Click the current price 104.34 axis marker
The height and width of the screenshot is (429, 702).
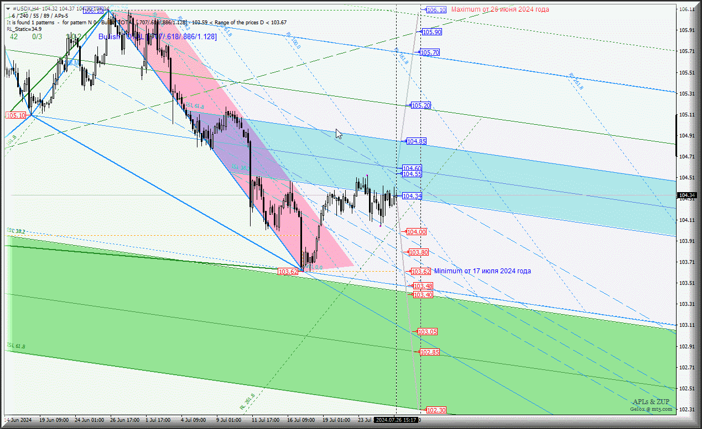point(687,195)
